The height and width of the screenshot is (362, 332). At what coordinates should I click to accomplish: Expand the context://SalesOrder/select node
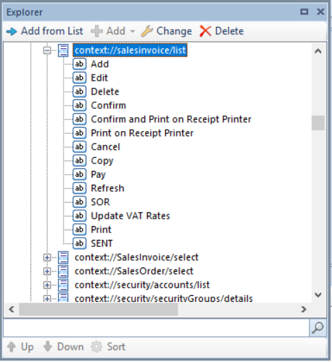(x=47, y=271)
